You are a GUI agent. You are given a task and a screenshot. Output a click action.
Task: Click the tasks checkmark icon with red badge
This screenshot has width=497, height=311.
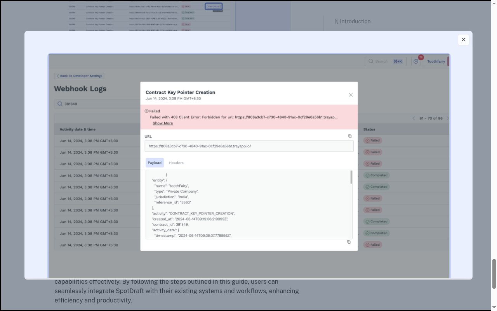point(416,61)
